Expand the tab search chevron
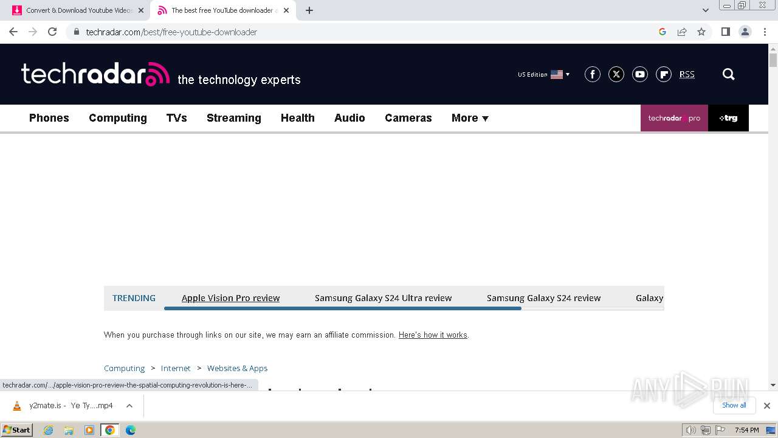Viewport: 778px width, 438px height. 706,10
